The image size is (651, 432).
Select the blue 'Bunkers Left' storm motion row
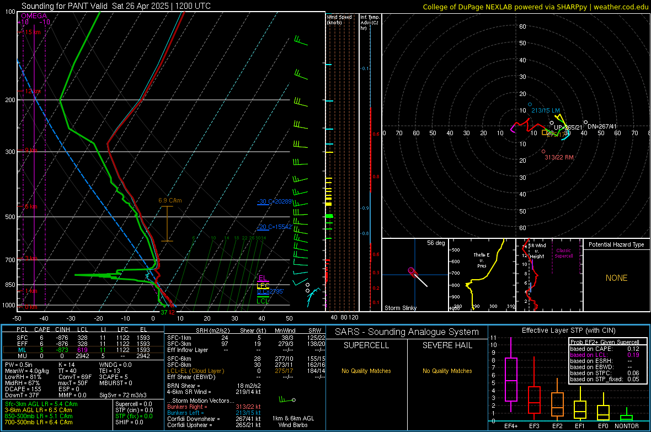click(214, 413)
